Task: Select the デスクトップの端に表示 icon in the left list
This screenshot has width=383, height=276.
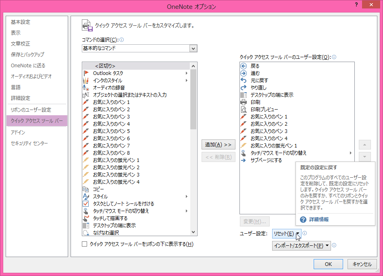Action: click(x=86, y=225)
